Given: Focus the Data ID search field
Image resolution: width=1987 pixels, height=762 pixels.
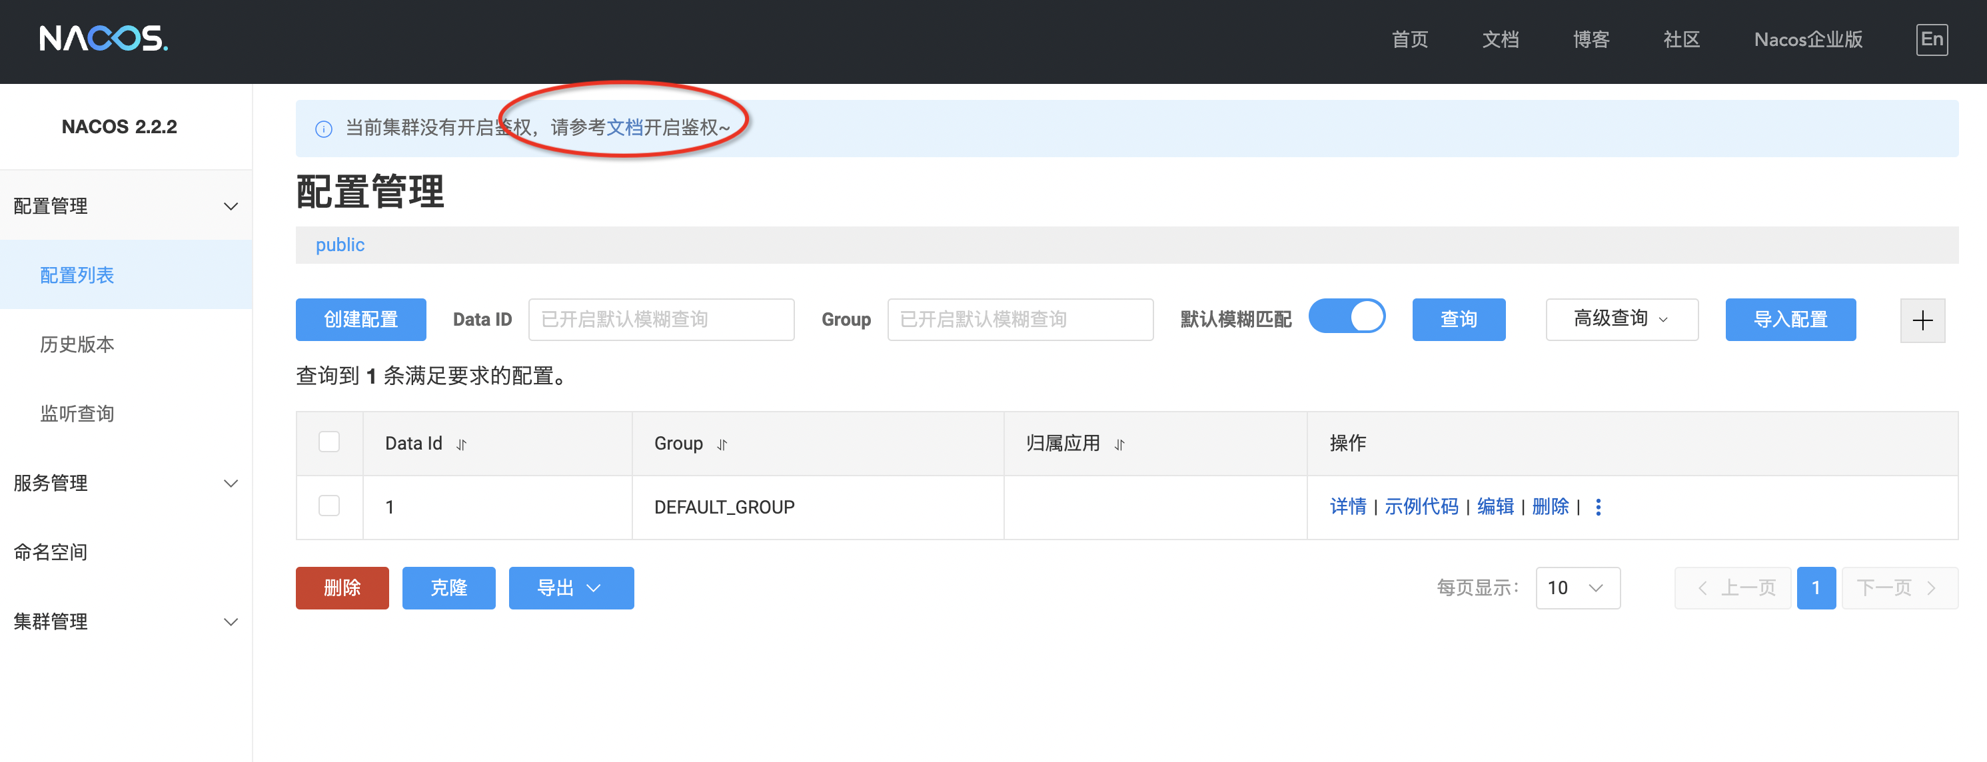Looking at the screenshot, I should pos(660,319).
